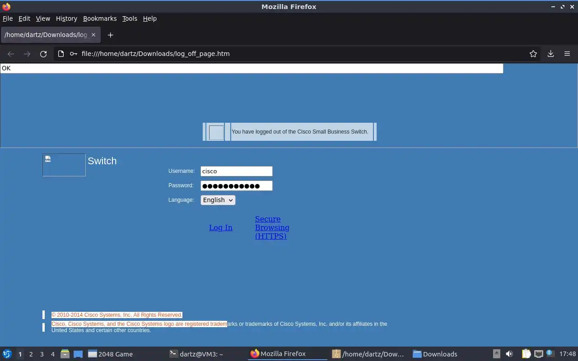Open the Firefox hamburger application menu

point(567,54)
